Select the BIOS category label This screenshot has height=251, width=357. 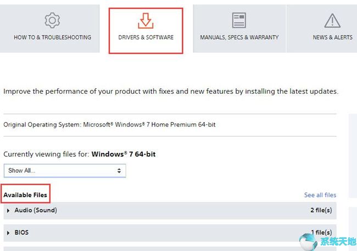[x=21, y=232]
